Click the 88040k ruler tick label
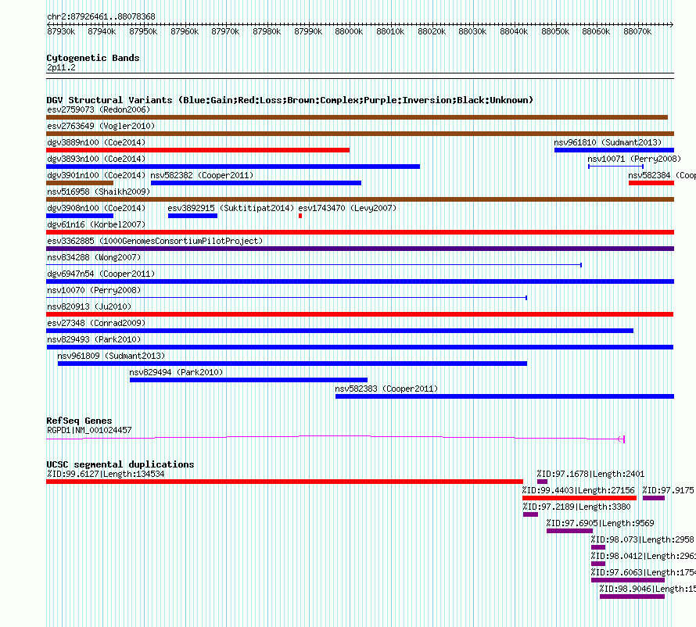Screen dimensions: 696x627 click(514, 31)
